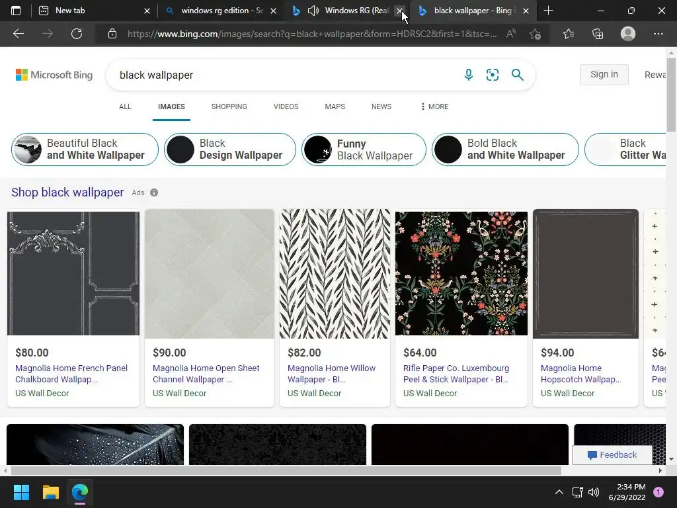View site information lock icon

coord(112,34)
